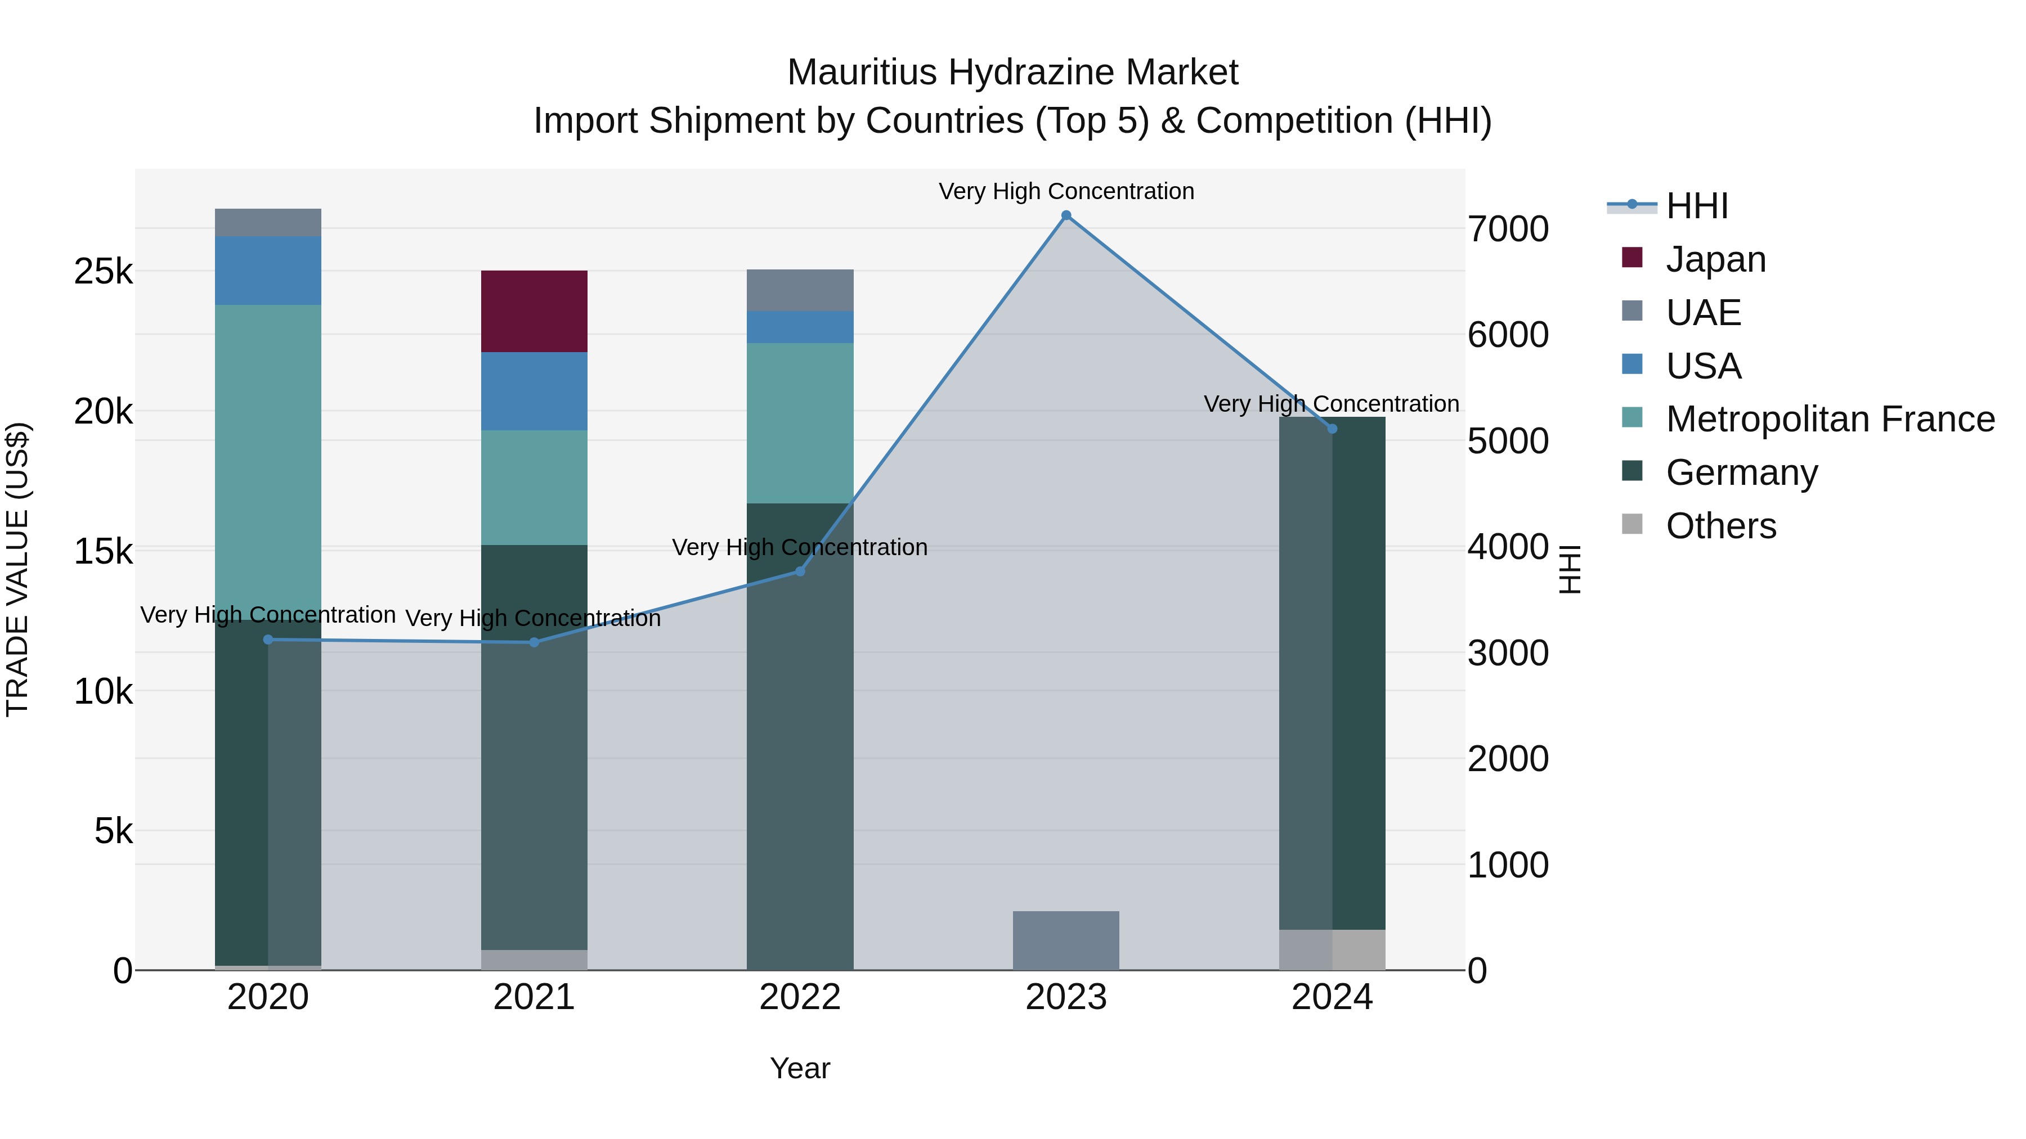Click the Metropolitan France segment in 2020 bar
Screen dimensions: 2026x1139
(268, 462)
